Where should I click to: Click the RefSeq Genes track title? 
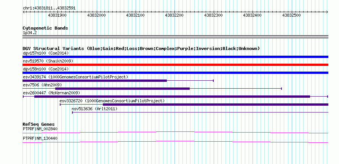click(x=39, y=125)
